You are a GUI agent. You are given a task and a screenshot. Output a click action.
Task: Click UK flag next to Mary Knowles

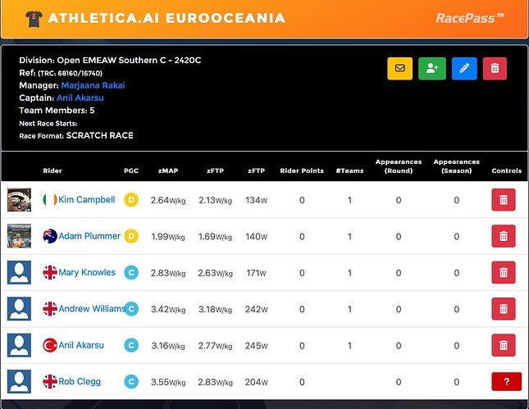click(50, 272)
